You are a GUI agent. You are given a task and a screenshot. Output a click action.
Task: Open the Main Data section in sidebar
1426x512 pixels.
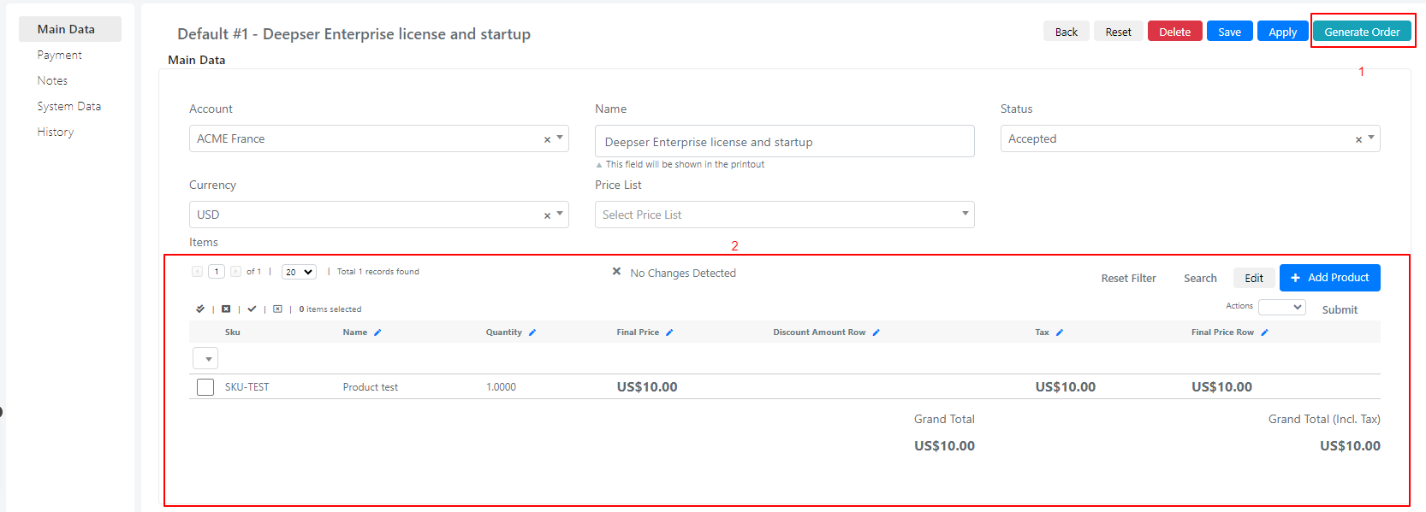click(70, 29)
